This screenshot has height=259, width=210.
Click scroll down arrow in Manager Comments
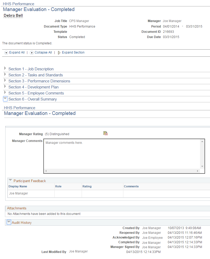[x=202, y=166]
